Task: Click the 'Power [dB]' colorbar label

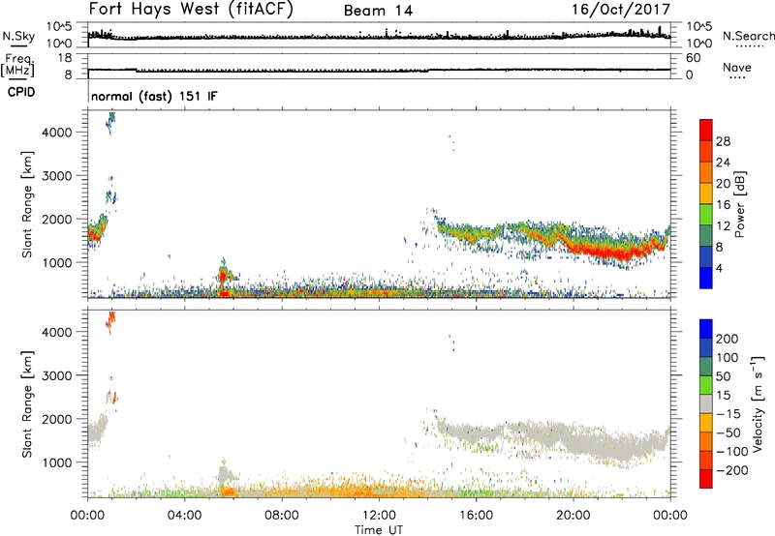Action: (739, 204)
